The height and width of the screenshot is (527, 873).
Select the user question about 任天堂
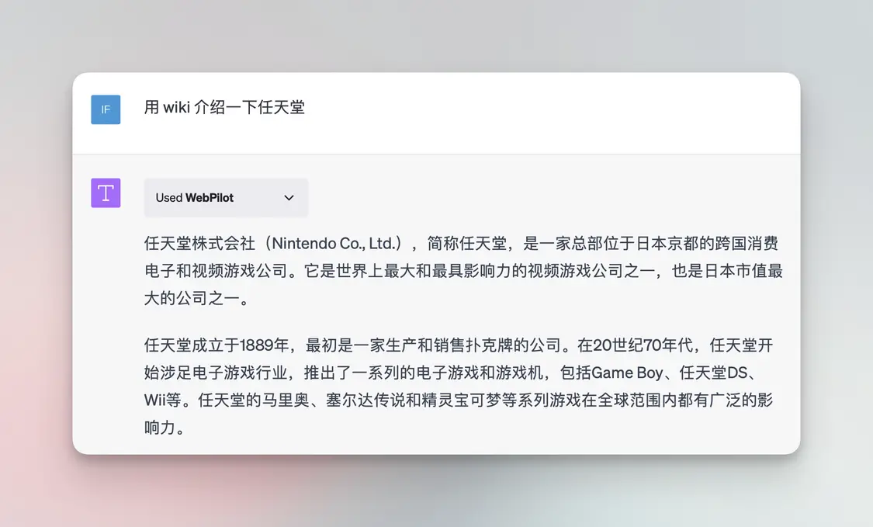pos(224,108)
